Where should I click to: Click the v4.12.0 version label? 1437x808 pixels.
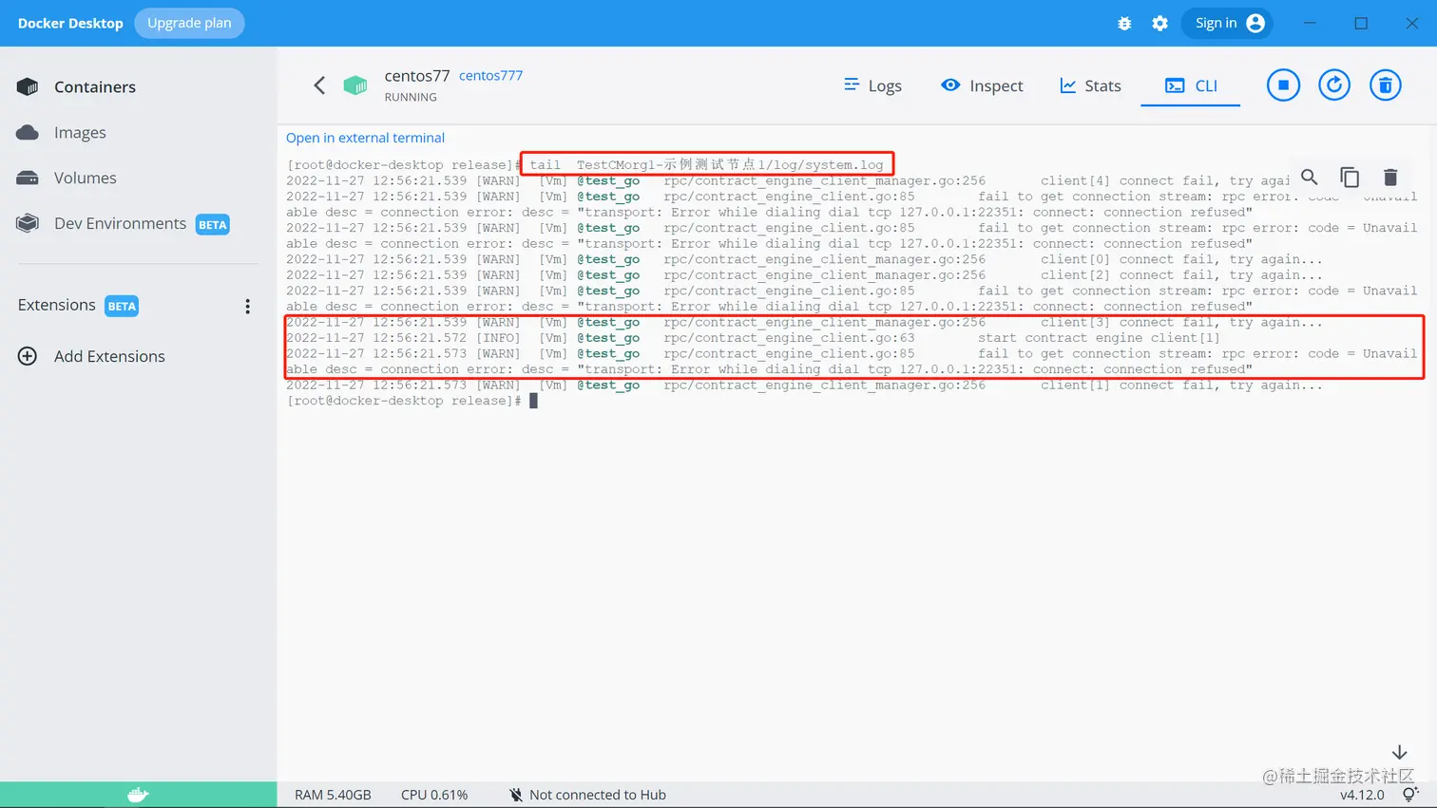(x=1362, y=795)
